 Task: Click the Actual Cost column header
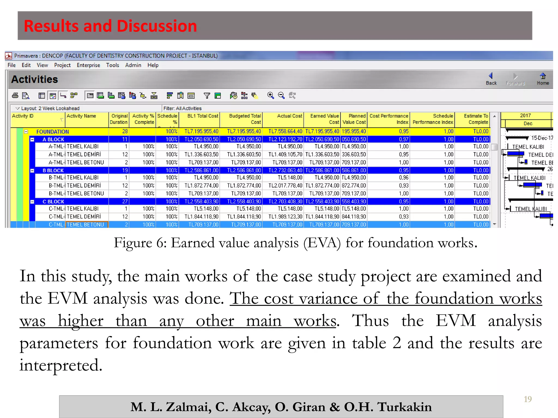[283, 120]
